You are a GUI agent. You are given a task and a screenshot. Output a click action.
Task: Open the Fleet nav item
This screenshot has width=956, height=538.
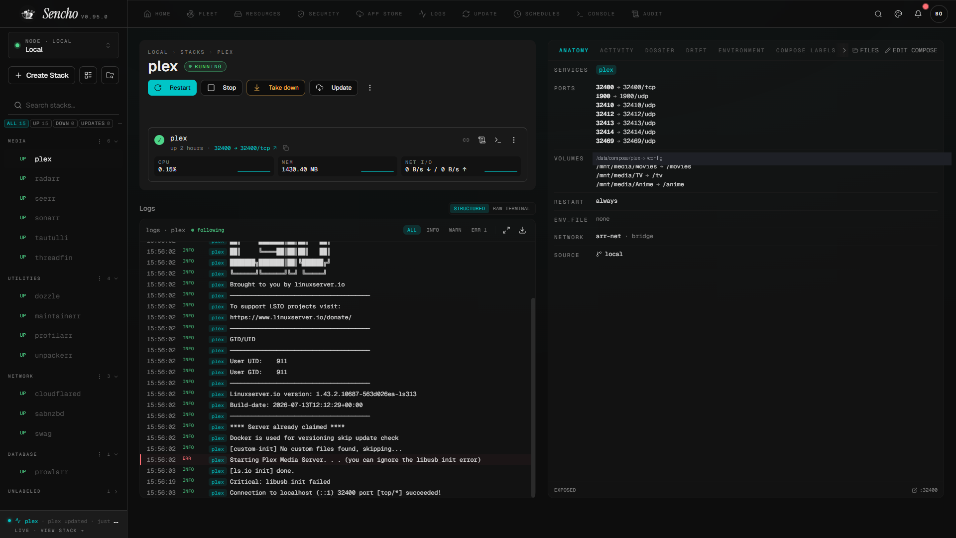[x=203, y=14]
